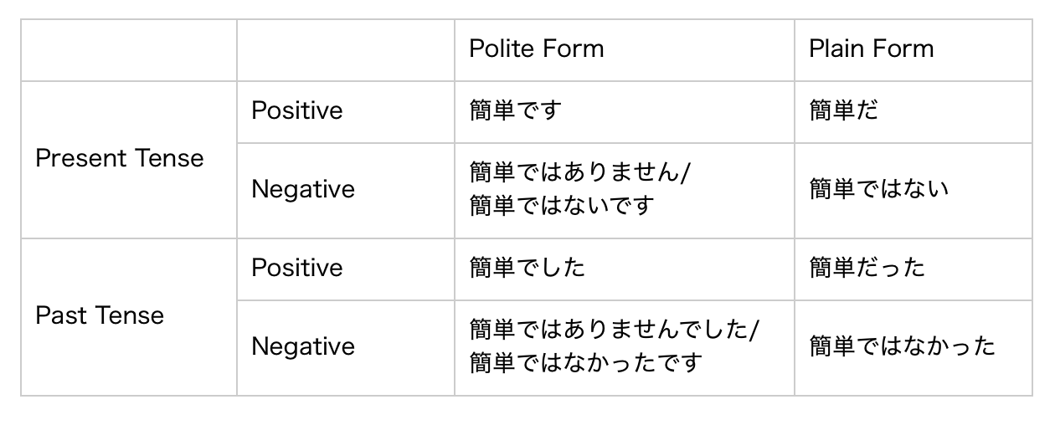Click the text line 簡単ではありません/

click(x=580, y=174)
